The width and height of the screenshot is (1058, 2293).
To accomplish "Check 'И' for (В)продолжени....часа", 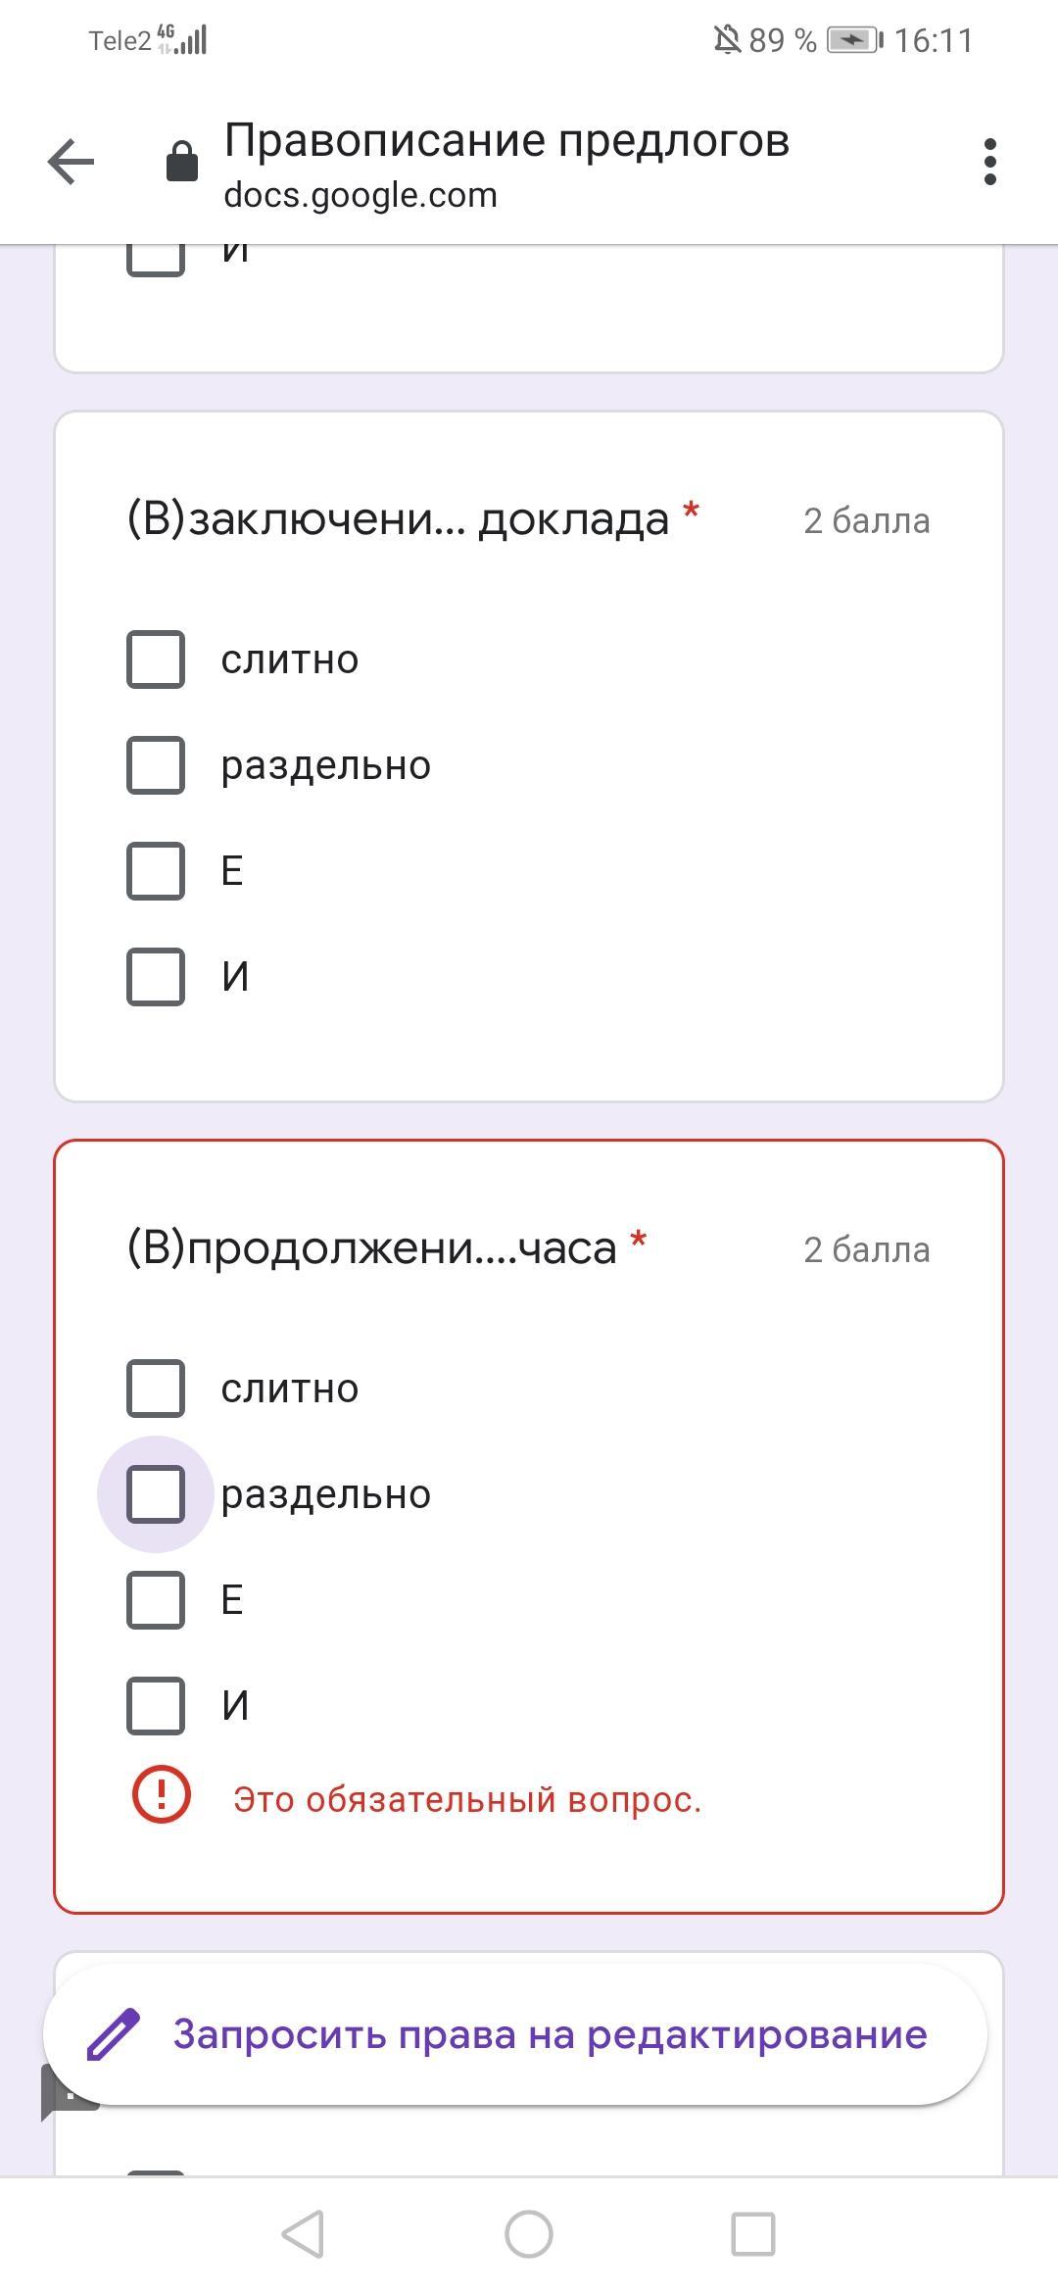I will [x=156, y=1706].
